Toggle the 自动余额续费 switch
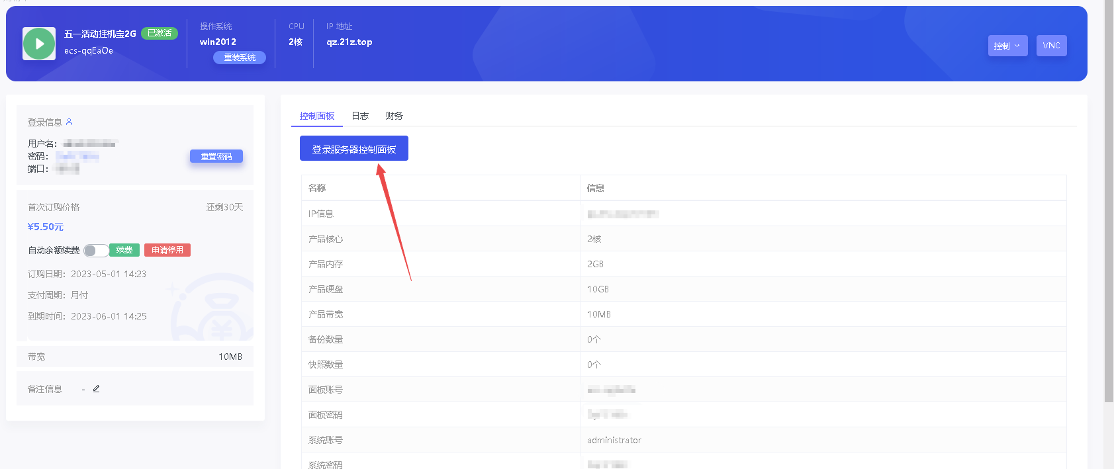Screen dimensions: 1114x469 pyautogui.click(x=96, y=250)
